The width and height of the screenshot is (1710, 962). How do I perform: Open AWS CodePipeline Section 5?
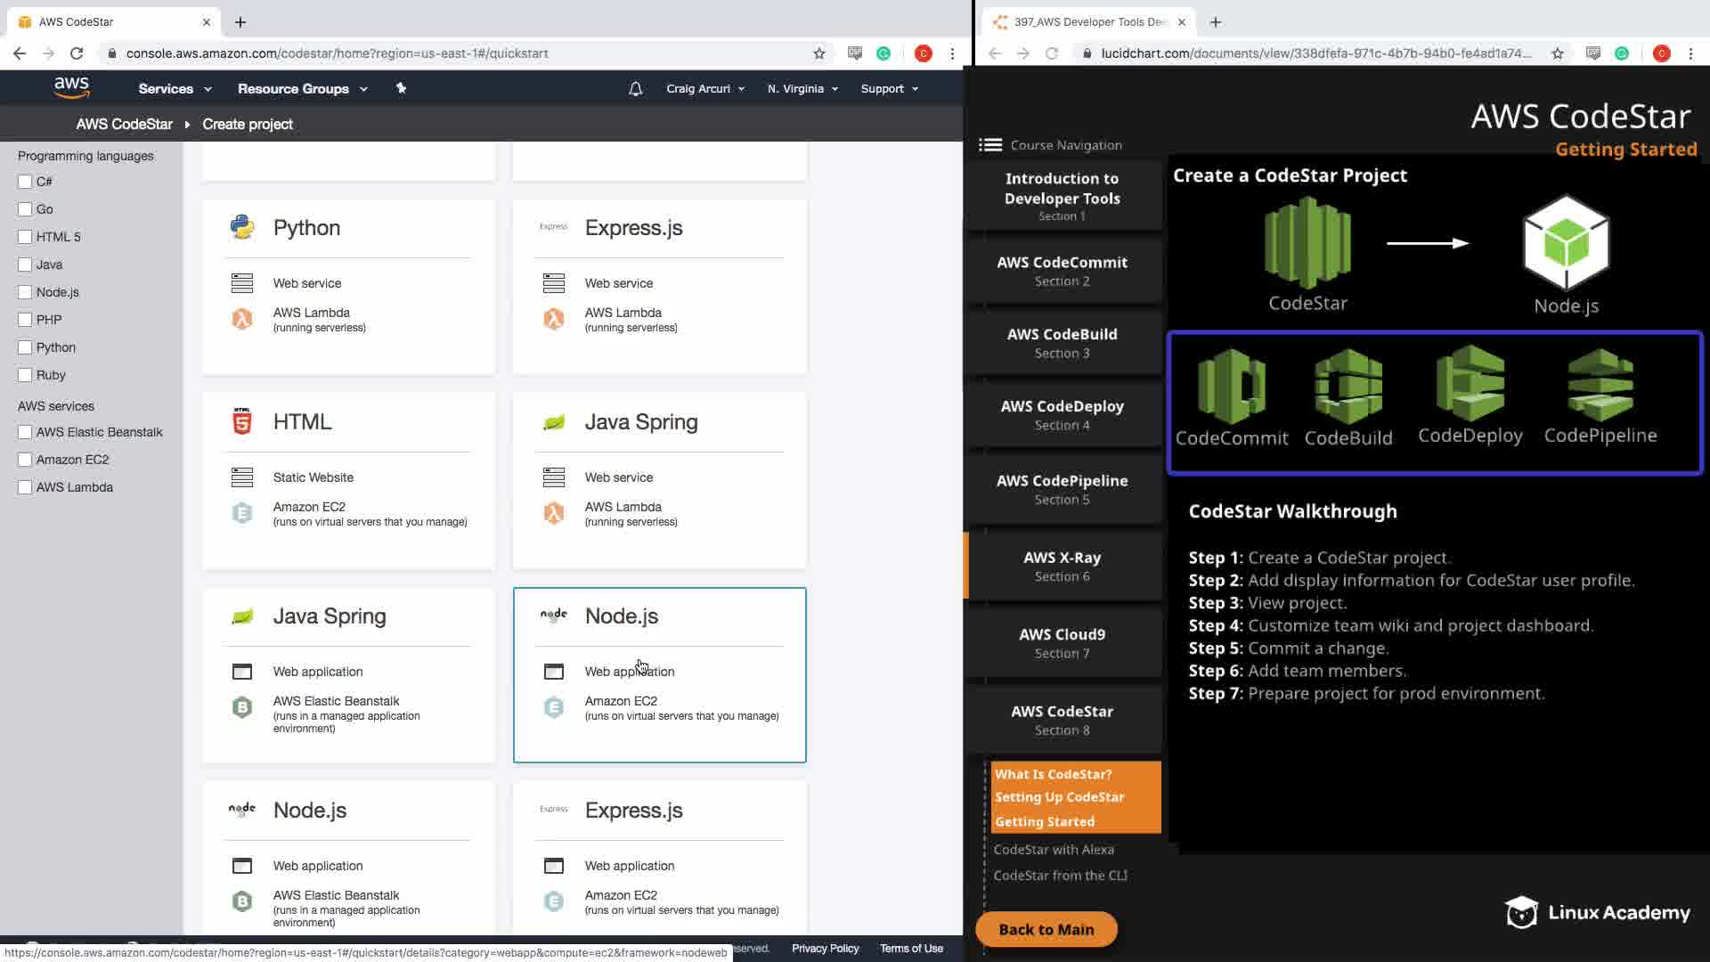(1062, 489)
